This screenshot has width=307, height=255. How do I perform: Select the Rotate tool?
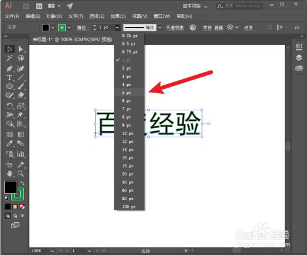9,106
